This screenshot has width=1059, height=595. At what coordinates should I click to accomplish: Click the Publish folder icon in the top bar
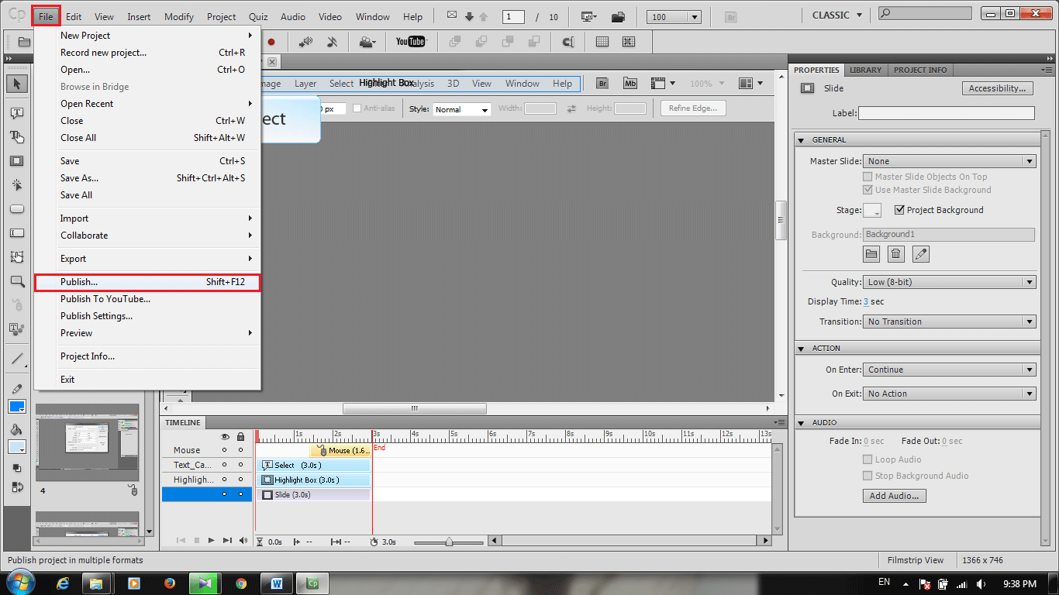tap(618, 16)
